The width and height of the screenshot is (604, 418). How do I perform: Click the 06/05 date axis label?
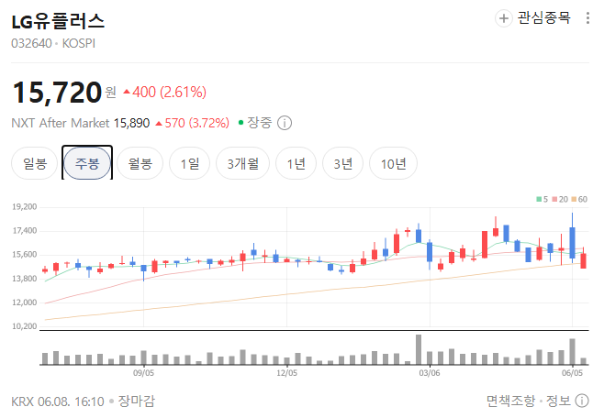click(x=573, y=372)
